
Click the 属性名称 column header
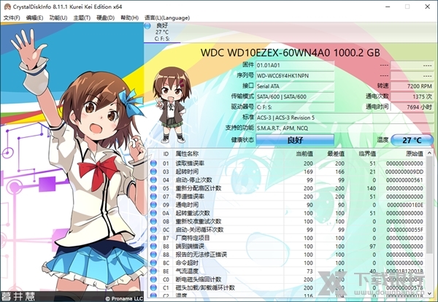coord(187,154)
